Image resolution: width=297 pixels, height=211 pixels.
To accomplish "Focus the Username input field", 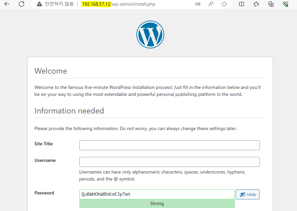I will [x=170, y=162].
